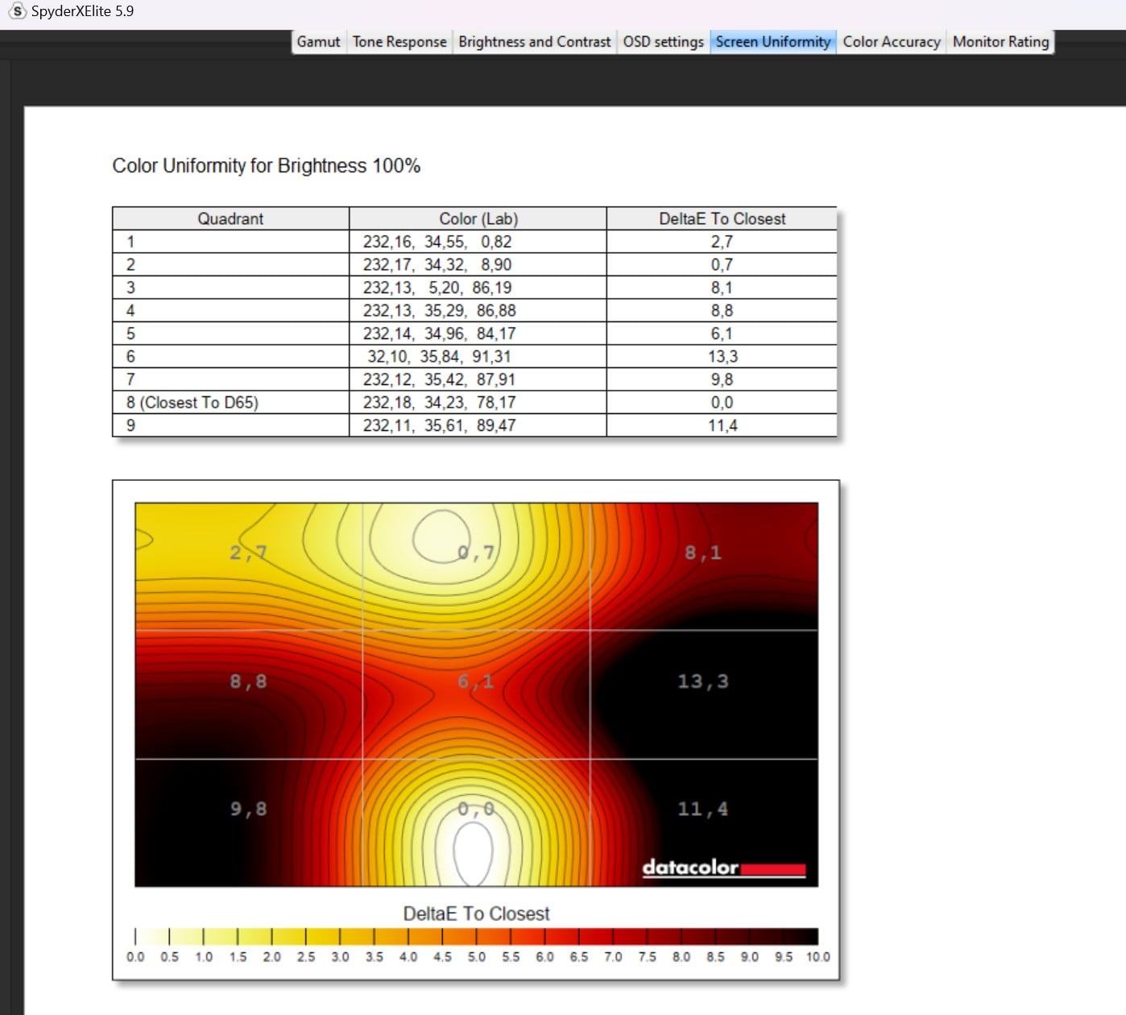
Task: Click Lab value '232,13, 5,20, 86,19'
Action: pyautogui.click(x=437, y=288)
